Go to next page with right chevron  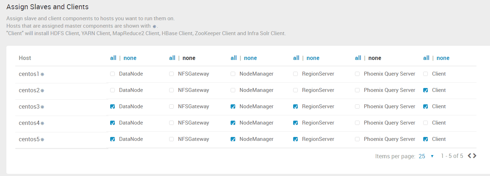tap(475, 156)
